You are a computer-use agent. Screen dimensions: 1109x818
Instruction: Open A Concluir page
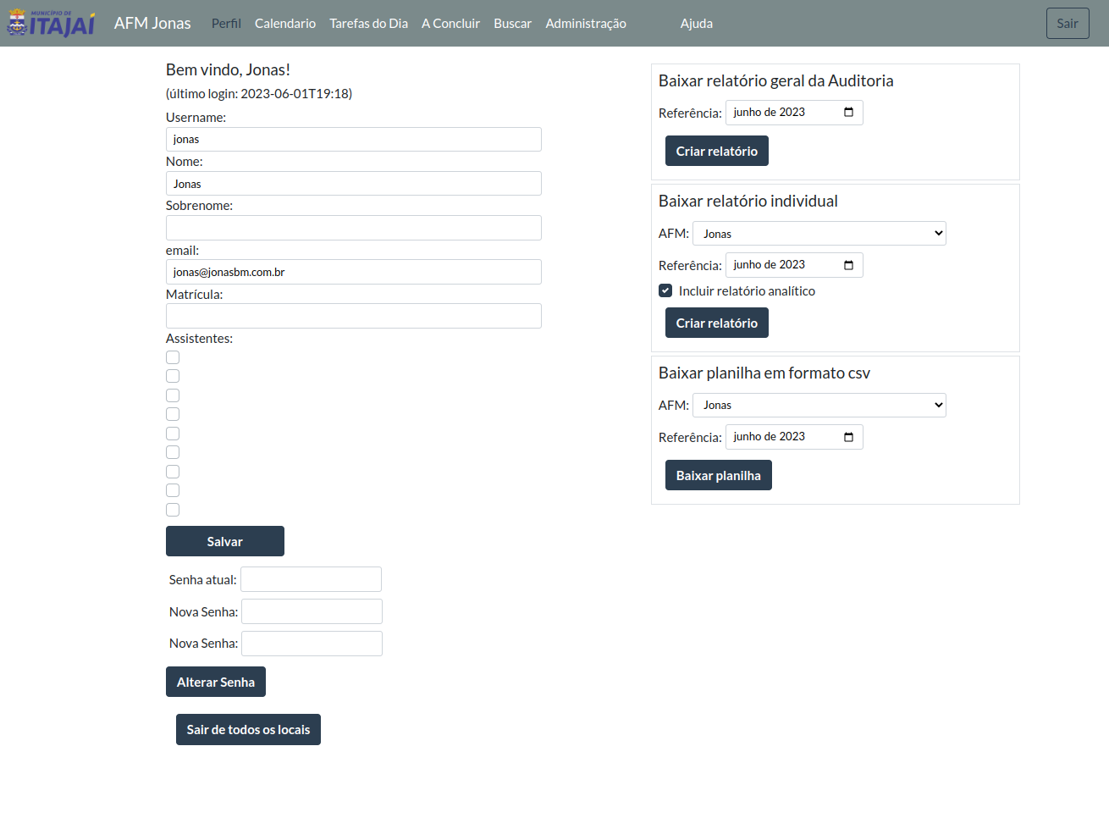(450, 24)
